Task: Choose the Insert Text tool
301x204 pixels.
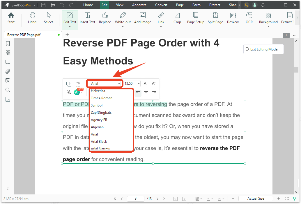Action: (87, 18)
